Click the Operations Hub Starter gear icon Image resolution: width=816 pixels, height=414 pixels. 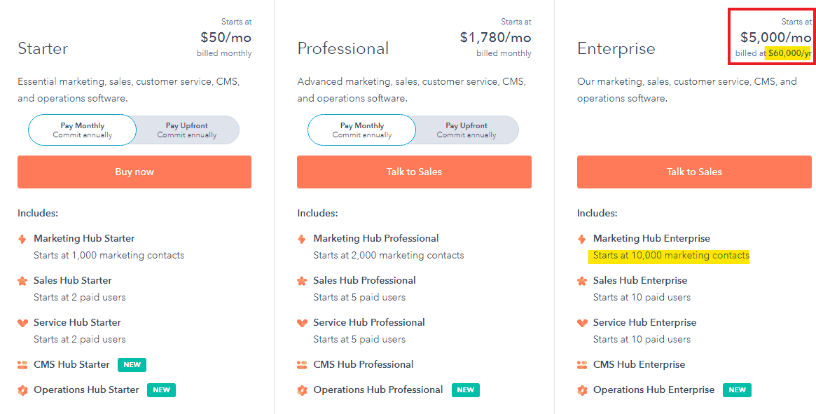[22, 390]
